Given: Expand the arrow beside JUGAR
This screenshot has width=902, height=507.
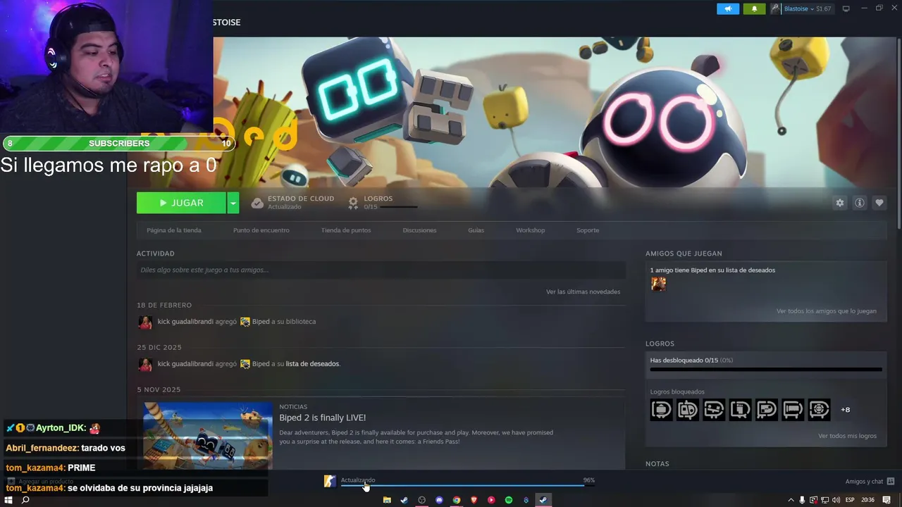Looking at the screenshot, I should click(x=233, y=203).
